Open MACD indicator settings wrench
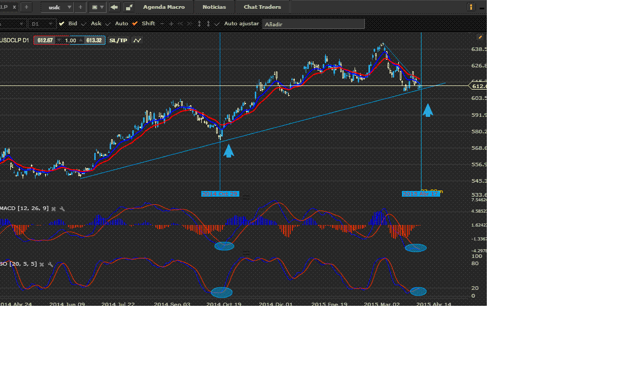This screenshot has width=633, height=382. pyautogui.click(x=62, y=209)
